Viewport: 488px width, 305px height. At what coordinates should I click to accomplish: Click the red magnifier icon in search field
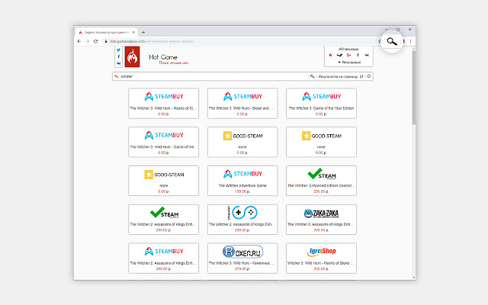116,76
